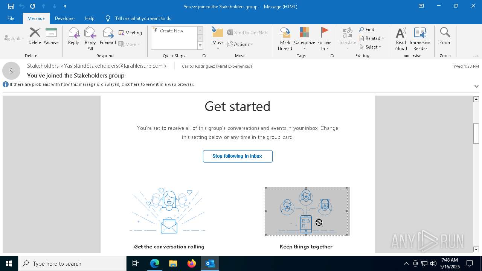Open the Select dropdown
Image resolution: width=482 pixels, height=271 pixels.
tap(371, 47)
